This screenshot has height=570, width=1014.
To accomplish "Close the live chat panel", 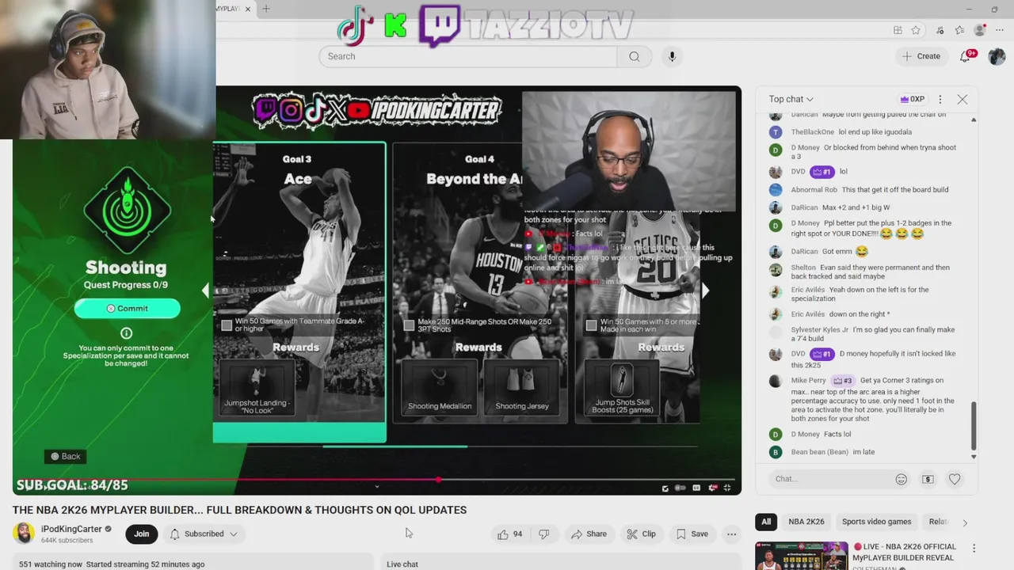I will point(962,100).
